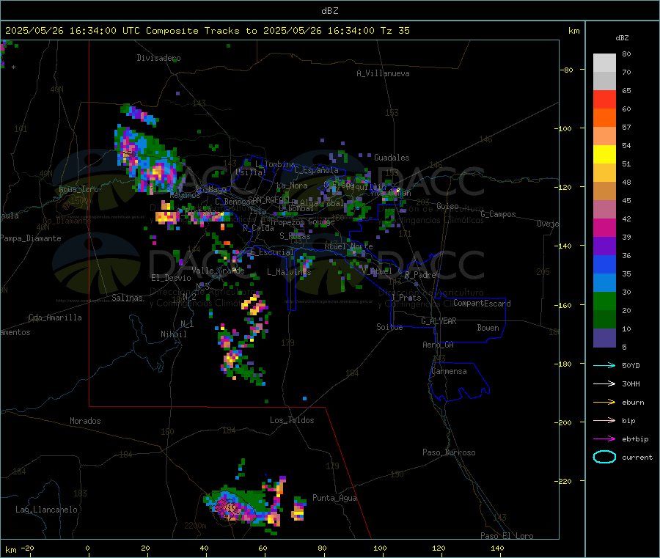Select the blue 36-35 dBZ swatch
The image size is (660, 558).
[604, 264]
